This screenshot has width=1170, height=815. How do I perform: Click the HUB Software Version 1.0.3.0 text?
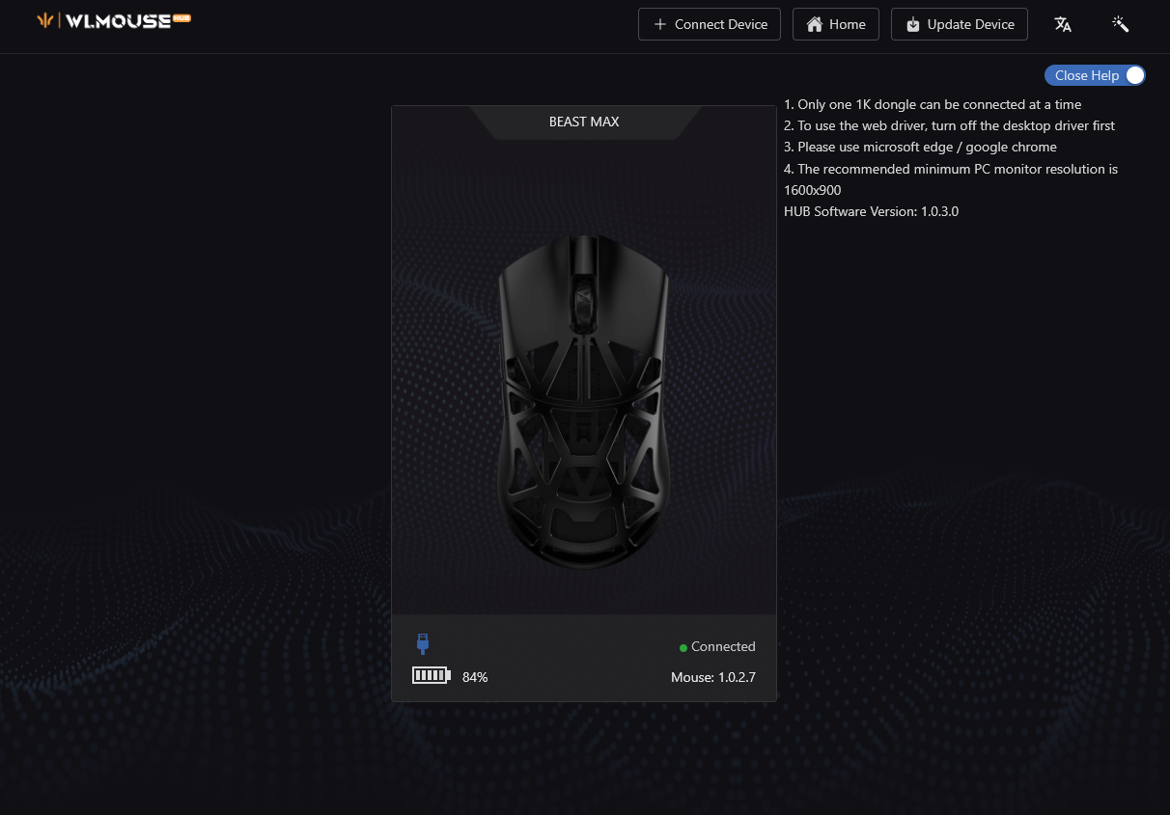tap(871, 211)
